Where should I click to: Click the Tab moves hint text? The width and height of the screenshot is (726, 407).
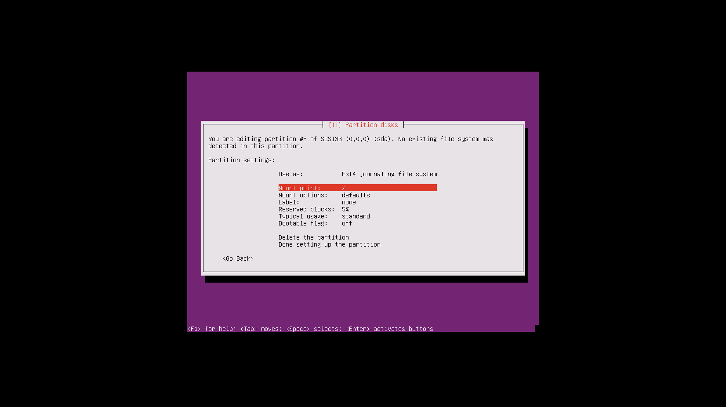click(261, 329)
